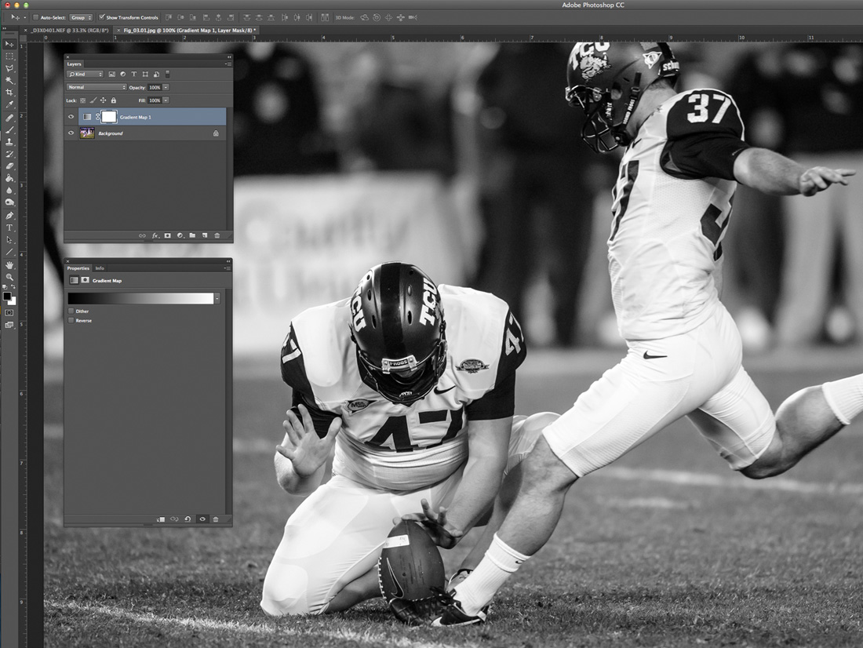Switch to the _D3X0401.NEF document tab
The height and width of the screenshot is (648, 863).
coord(69,31)
